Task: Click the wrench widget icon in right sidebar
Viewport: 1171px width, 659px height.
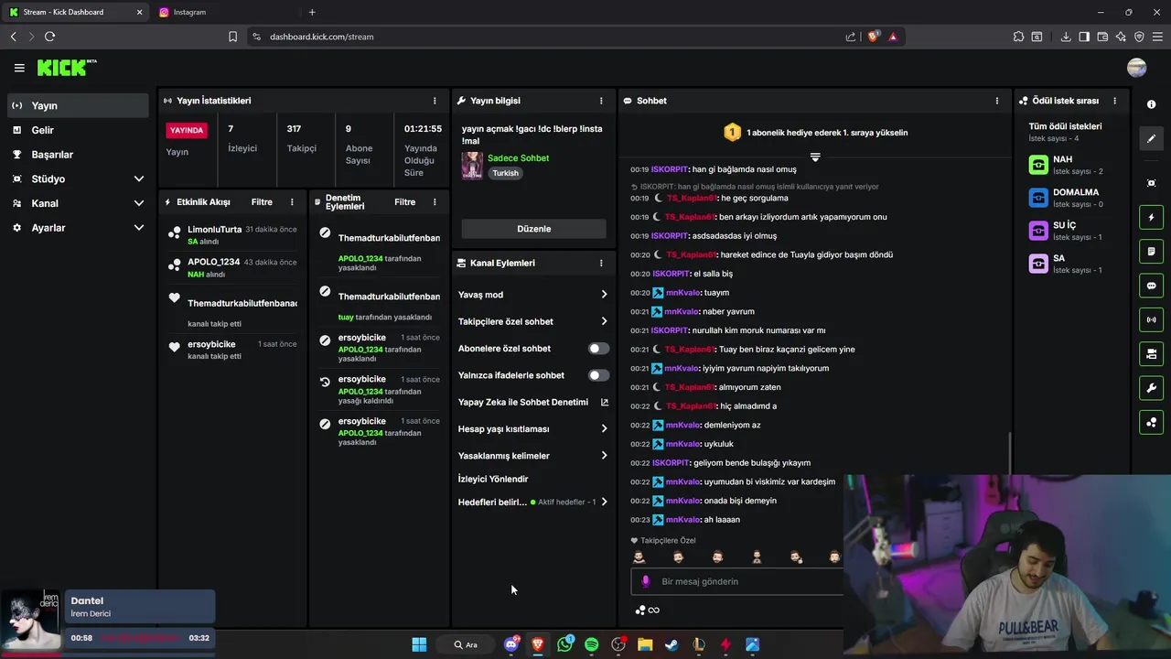Action: coord(1151,388)
